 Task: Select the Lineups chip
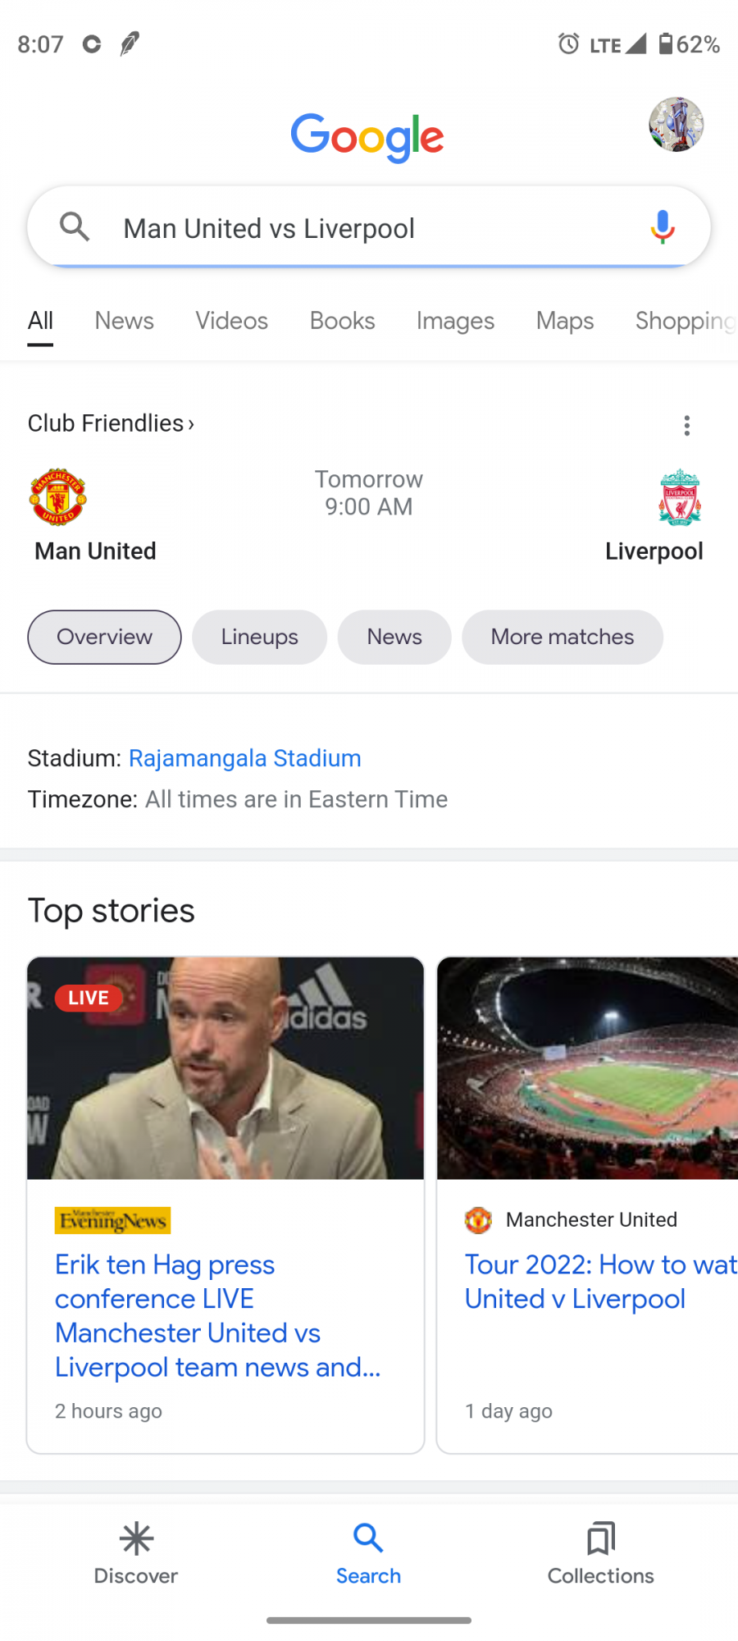(259, 637)
